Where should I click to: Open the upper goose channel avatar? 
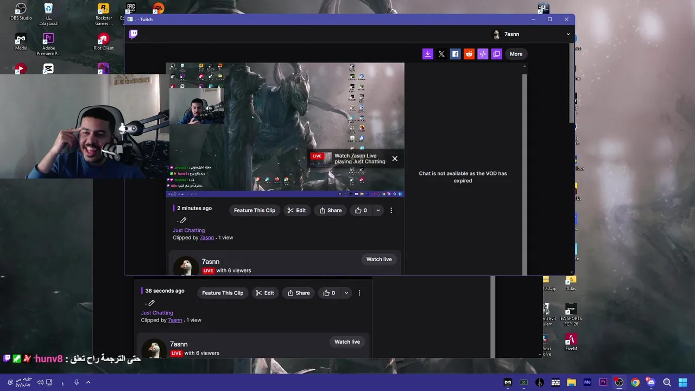pos(186,266)
